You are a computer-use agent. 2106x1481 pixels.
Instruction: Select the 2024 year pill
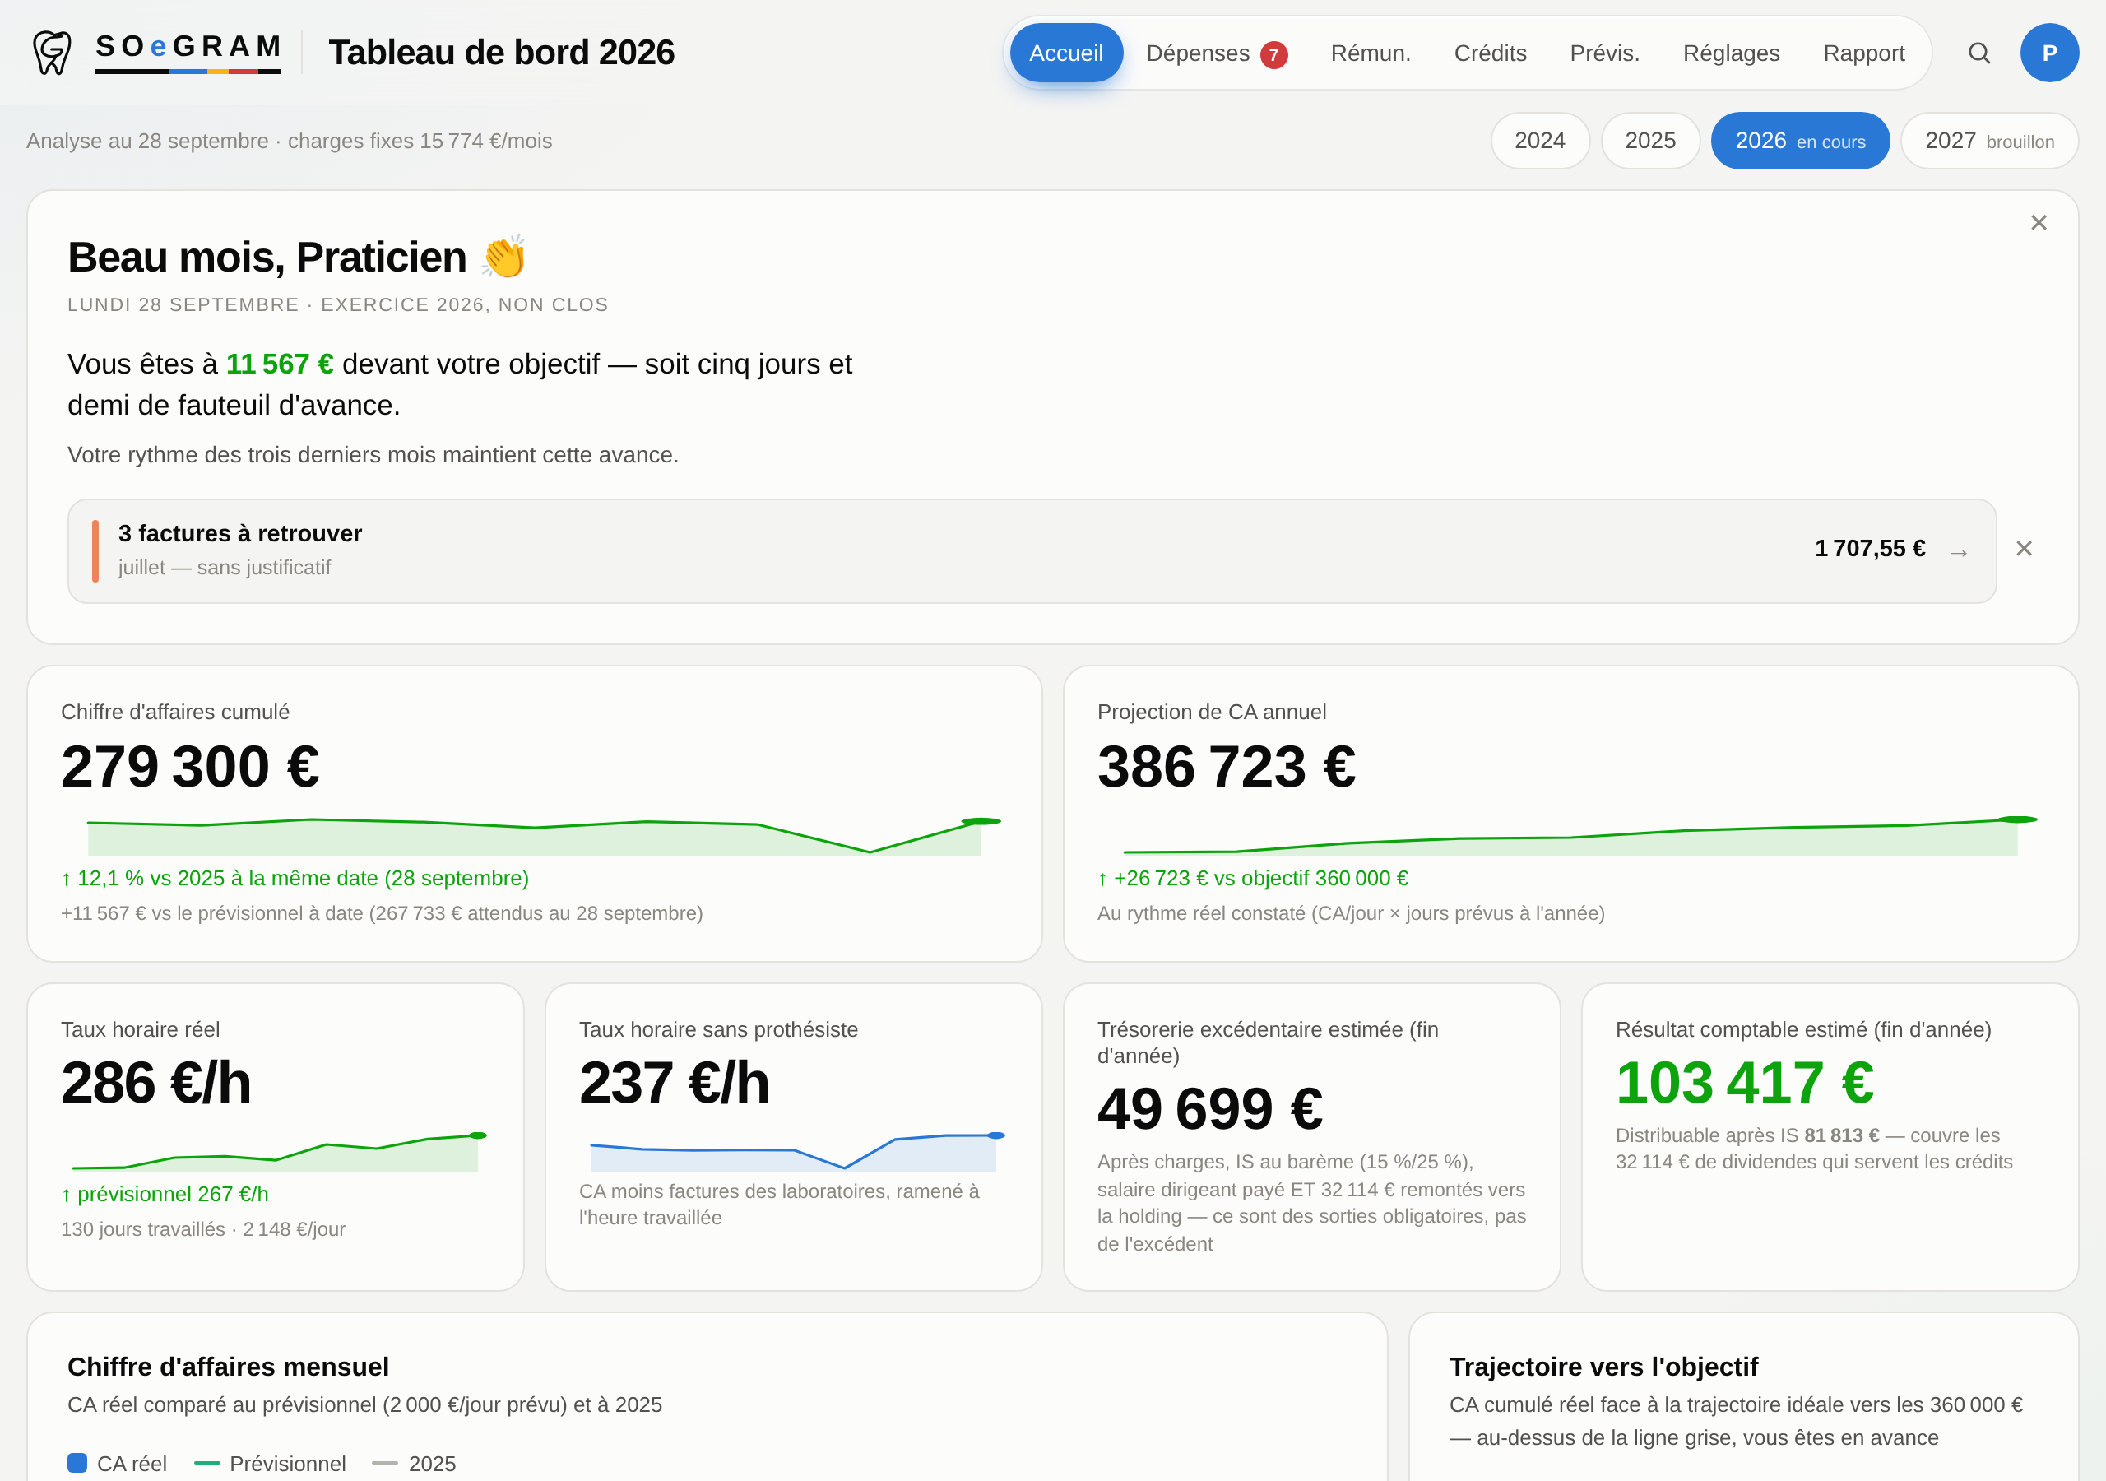click(1539, 141)
